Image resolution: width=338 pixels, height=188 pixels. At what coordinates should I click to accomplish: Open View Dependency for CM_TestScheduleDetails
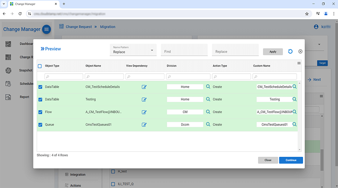click(x=144, y=87)
